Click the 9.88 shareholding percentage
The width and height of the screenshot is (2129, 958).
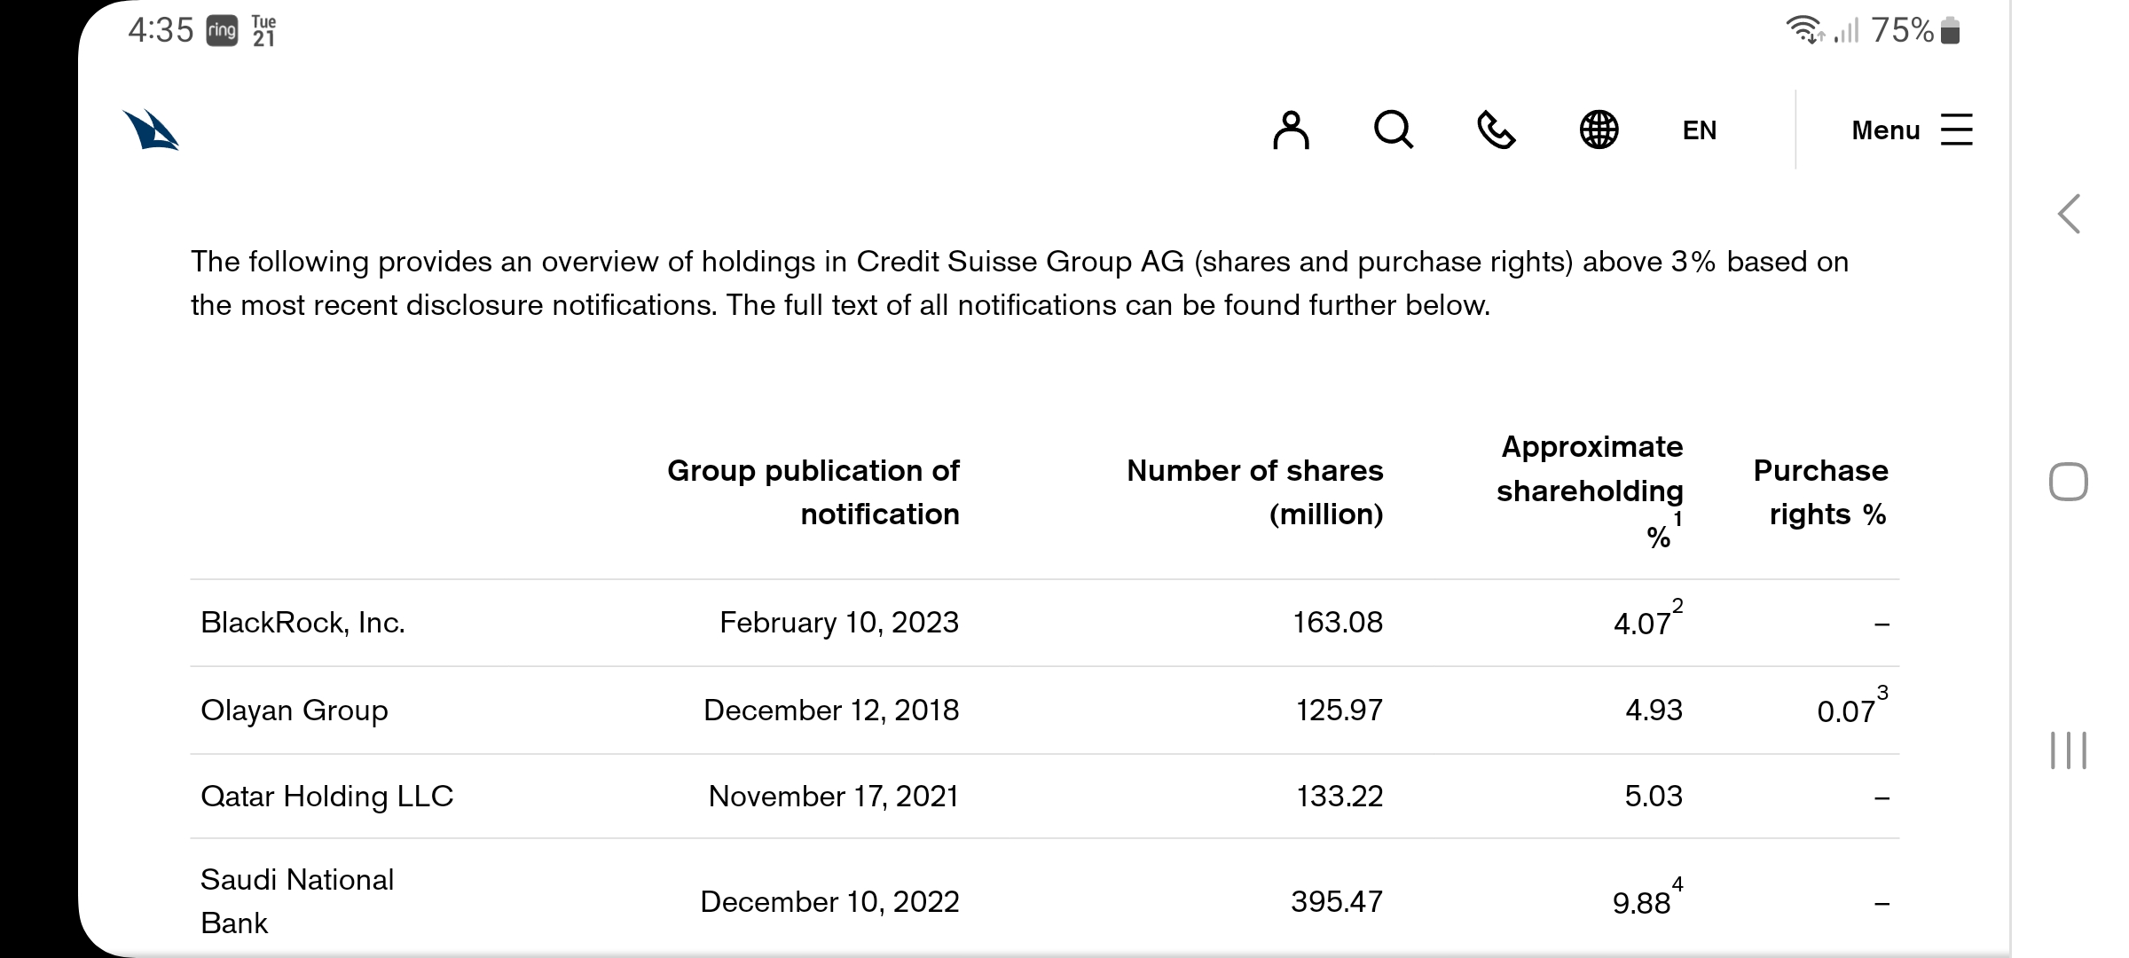(1641, 903)
